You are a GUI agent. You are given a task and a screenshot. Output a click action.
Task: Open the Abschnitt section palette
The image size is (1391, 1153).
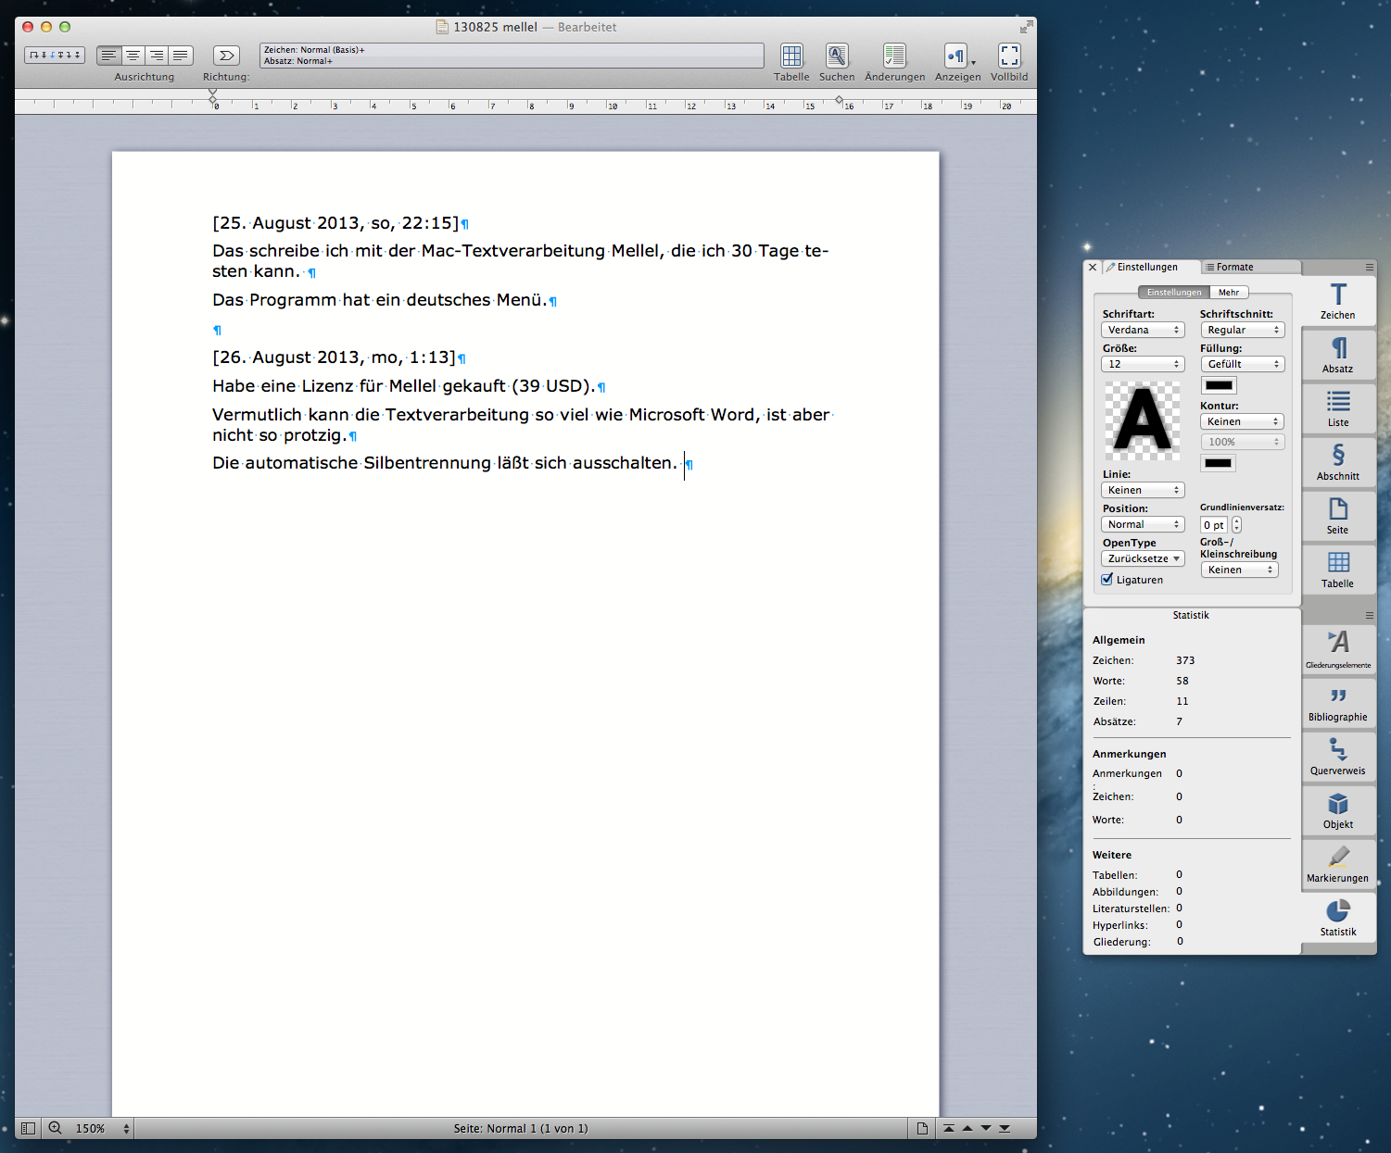(x=1338, y=462)
